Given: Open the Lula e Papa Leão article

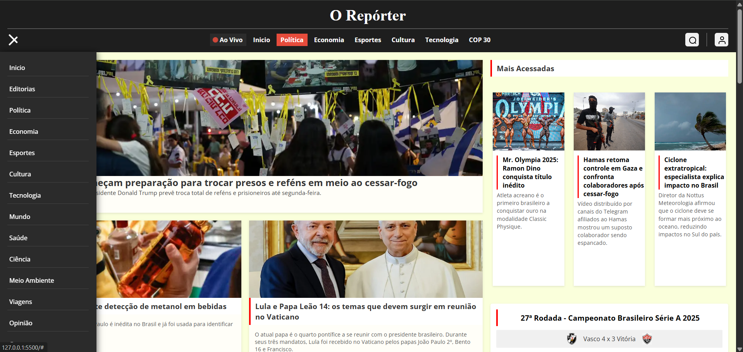Looking at the screenshot, I should 365,311.
